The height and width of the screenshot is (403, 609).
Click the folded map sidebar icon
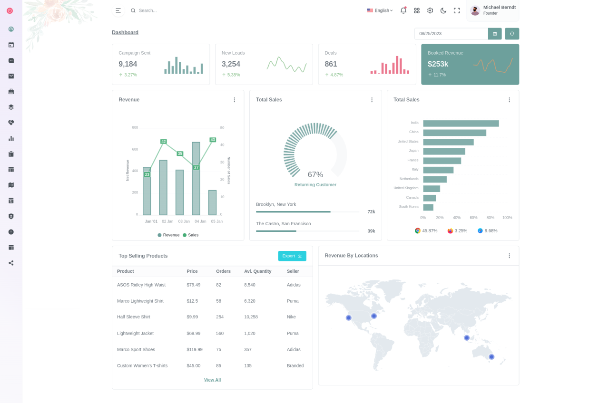click(x=11, y=185)
